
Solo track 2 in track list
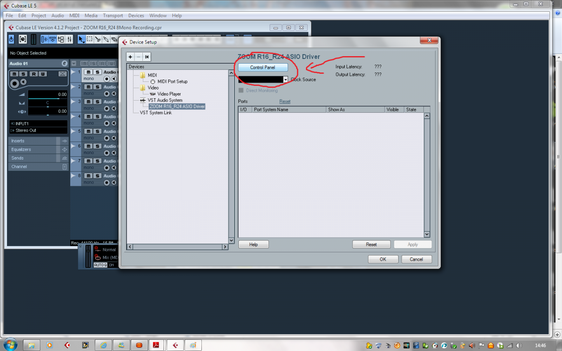97,87
